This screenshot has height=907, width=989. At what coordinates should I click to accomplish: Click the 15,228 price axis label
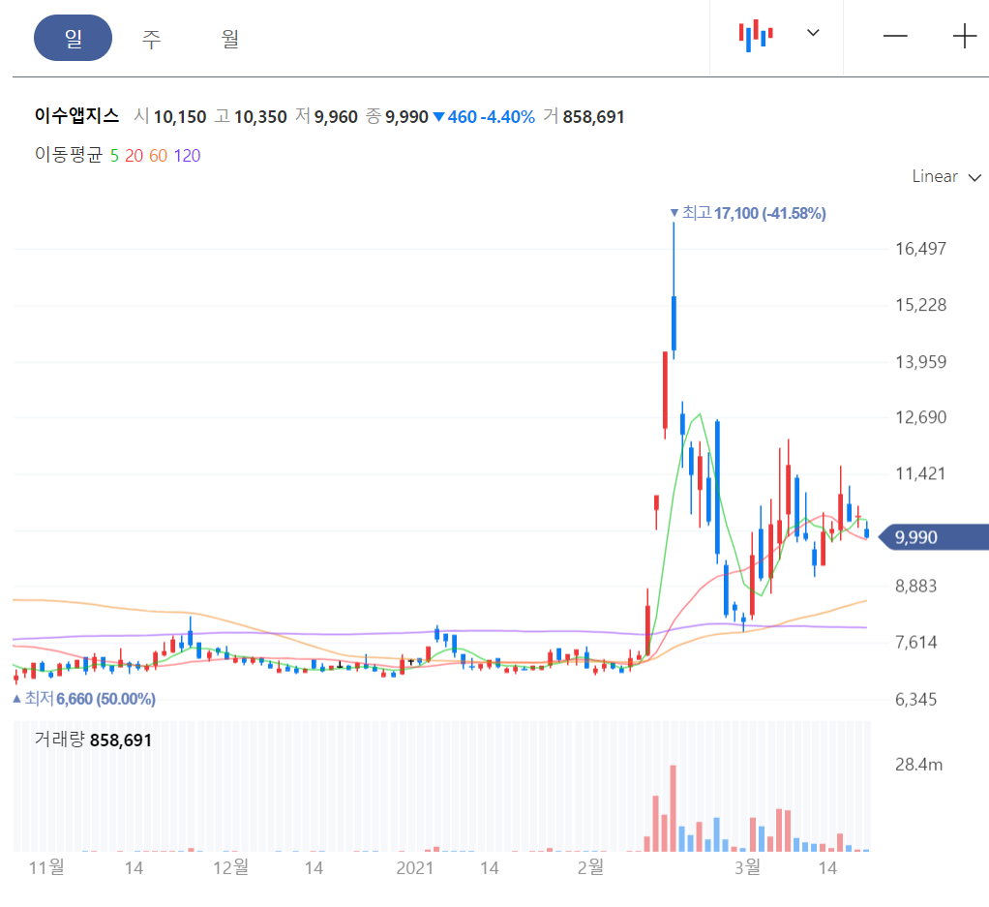pos(921,305)
